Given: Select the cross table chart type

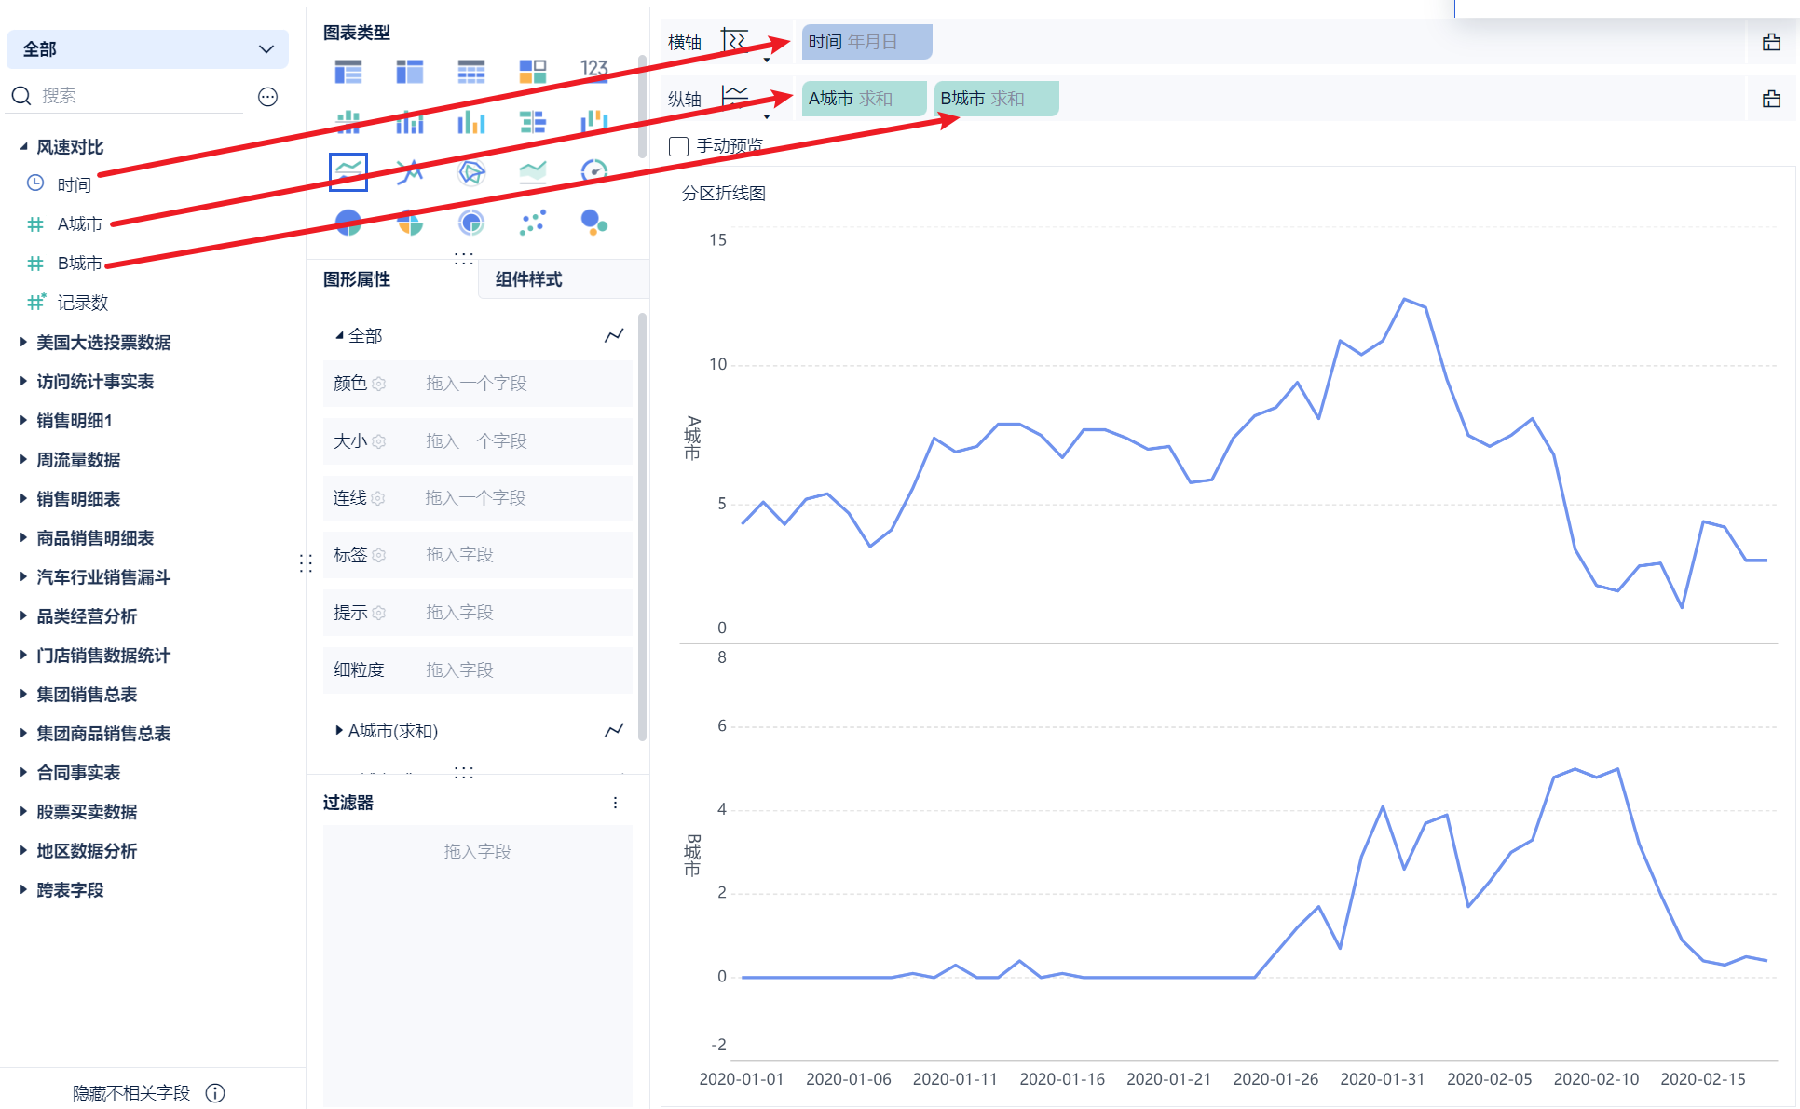Looking at the screenshot, I should point(410,71).
